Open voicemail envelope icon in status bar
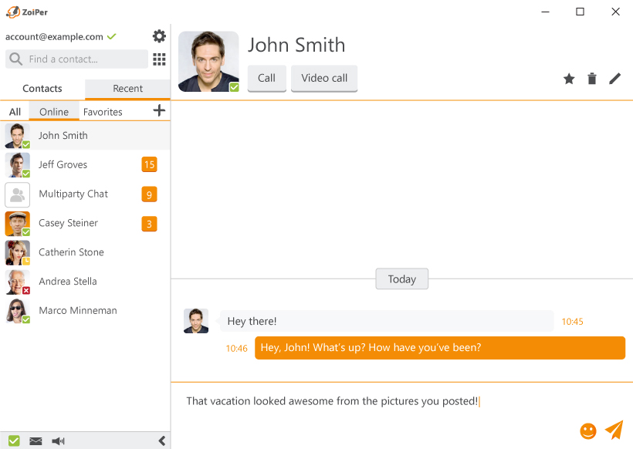Screen dimensions: 633x449 click(36, 441)
